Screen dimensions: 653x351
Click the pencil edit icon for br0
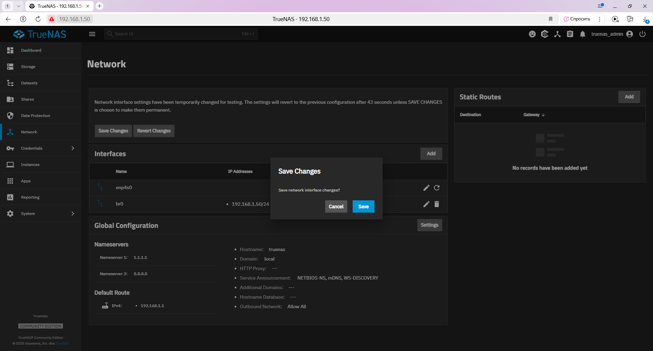coord(426,204)
